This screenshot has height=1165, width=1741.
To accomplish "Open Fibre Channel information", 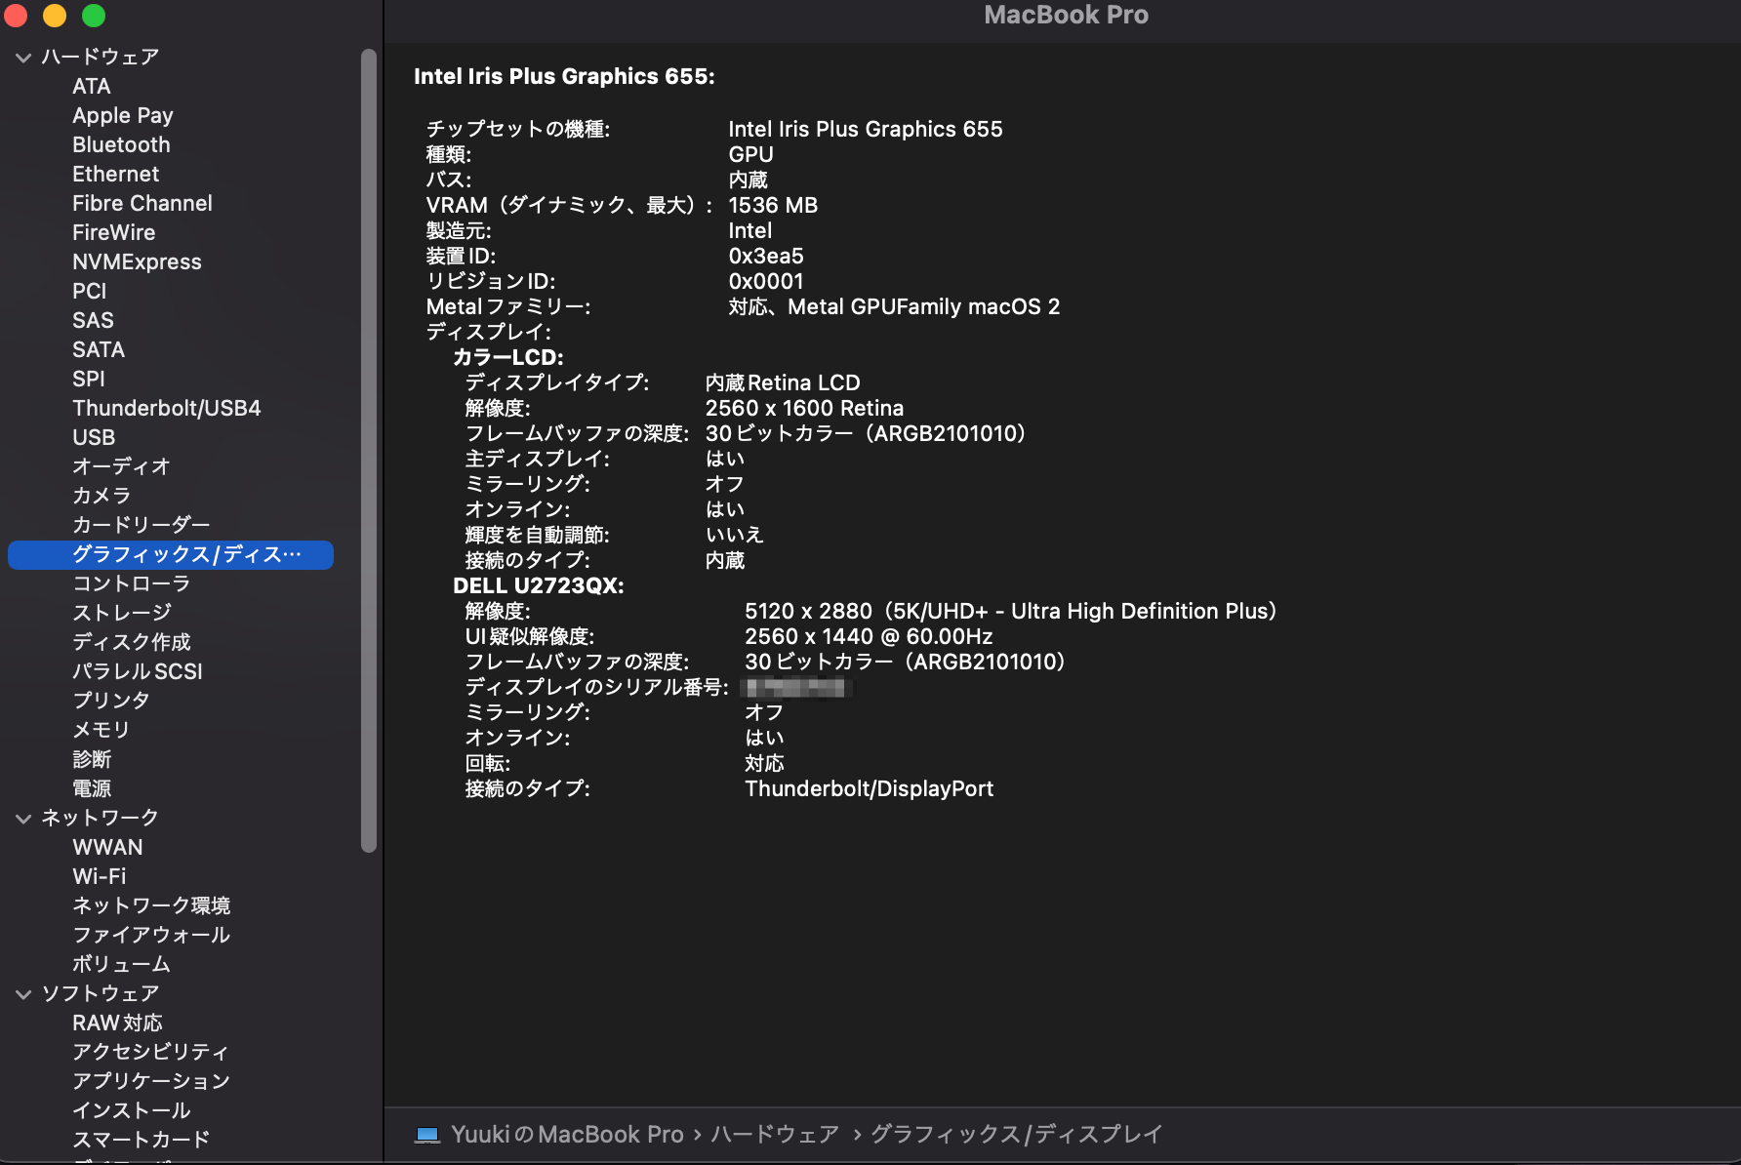I will coord(142,204).
